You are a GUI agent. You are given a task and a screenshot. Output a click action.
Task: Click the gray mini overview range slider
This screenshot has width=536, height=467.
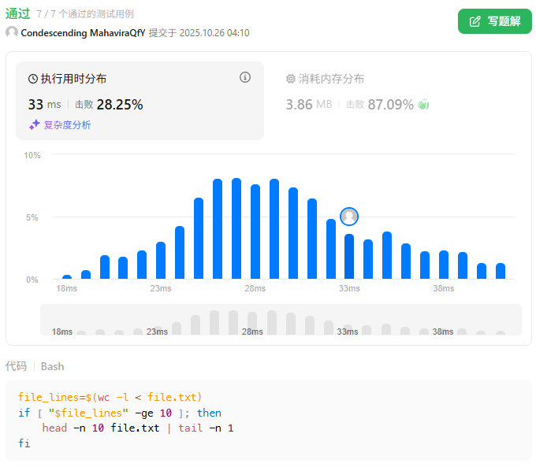click(x=281, y=320)
